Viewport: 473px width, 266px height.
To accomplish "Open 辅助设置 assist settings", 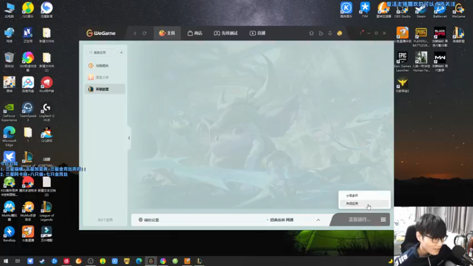I will (149, 220).
